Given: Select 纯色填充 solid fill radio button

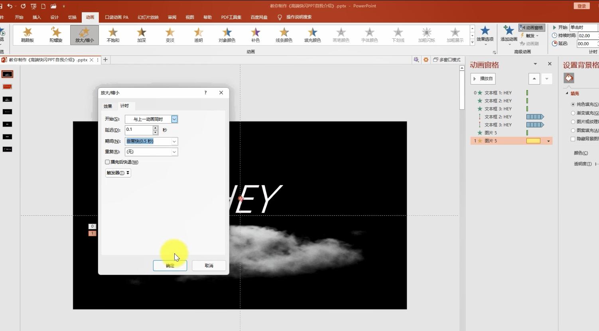Looking at the screenshot, I should pos(573,104).
